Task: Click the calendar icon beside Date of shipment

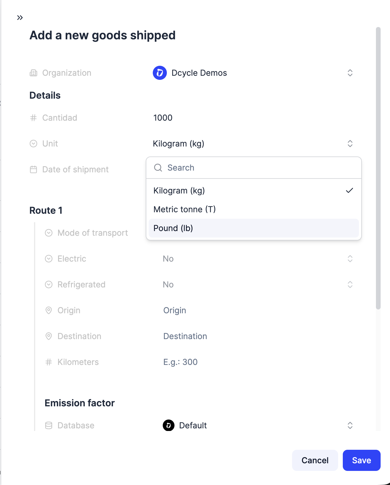Action: pos(33,169)
